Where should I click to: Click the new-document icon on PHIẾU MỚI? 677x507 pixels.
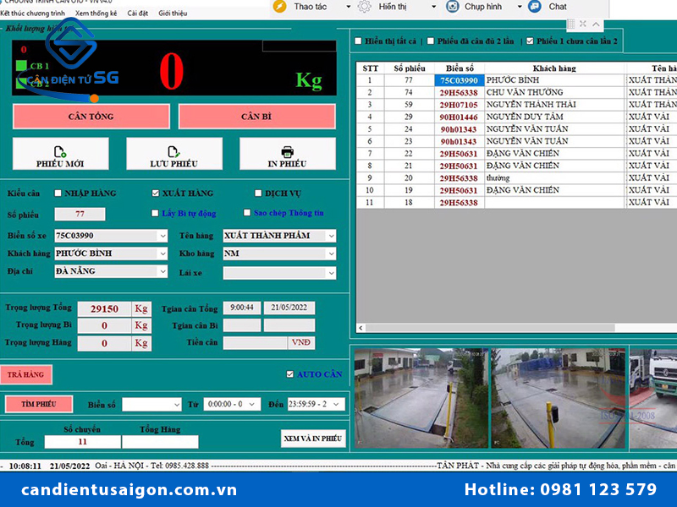click(60, 152)
